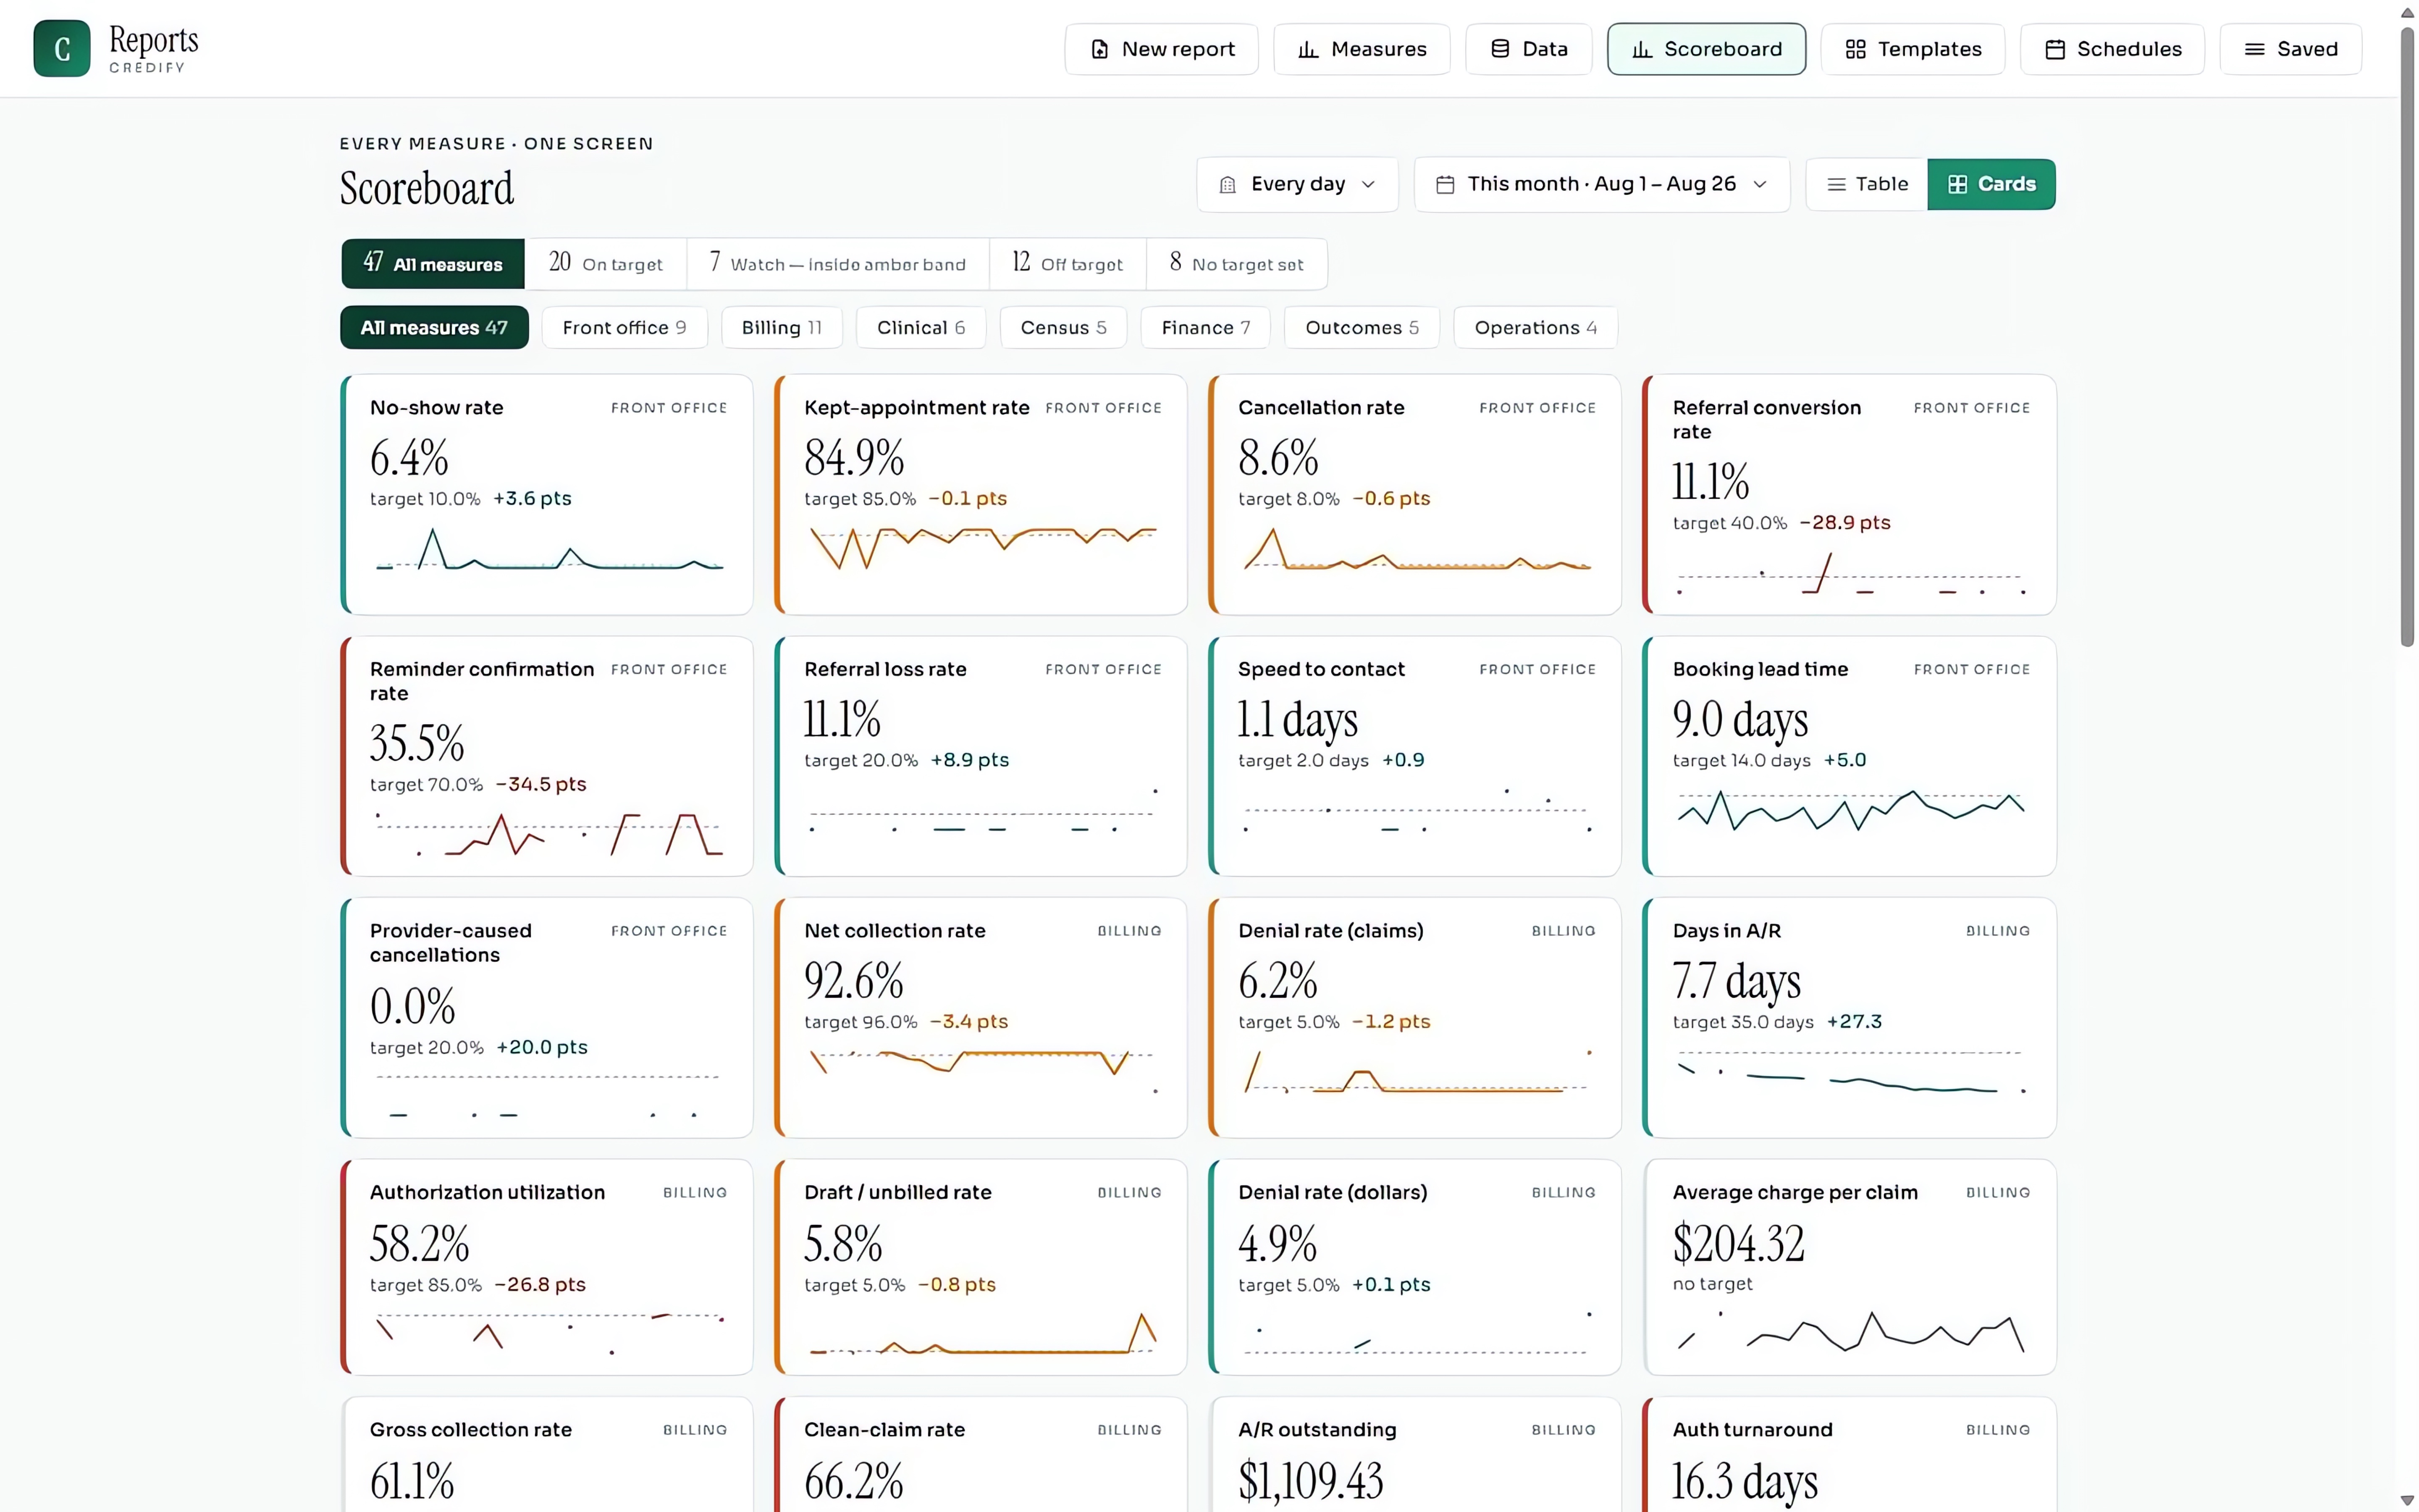Select the Outcomes 5 category tab
Image resolution: width=2419 pixels, height=1512 pixels.
(x=1362, y=328)
